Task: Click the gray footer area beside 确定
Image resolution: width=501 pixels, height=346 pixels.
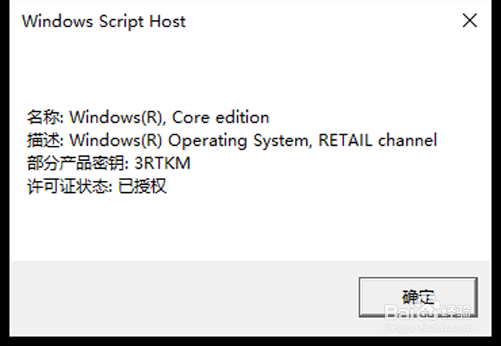Action: point(179,297)
